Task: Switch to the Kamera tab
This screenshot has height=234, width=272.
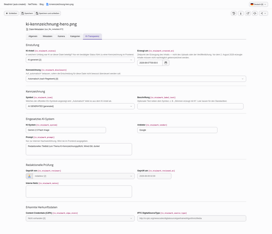Action: point(61,36)
